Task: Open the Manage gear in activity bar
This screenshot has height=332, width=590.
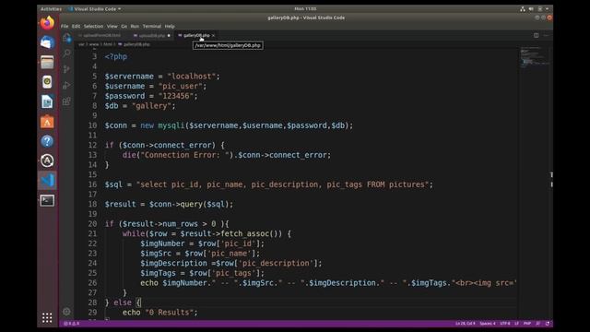Action: point(66,312)
